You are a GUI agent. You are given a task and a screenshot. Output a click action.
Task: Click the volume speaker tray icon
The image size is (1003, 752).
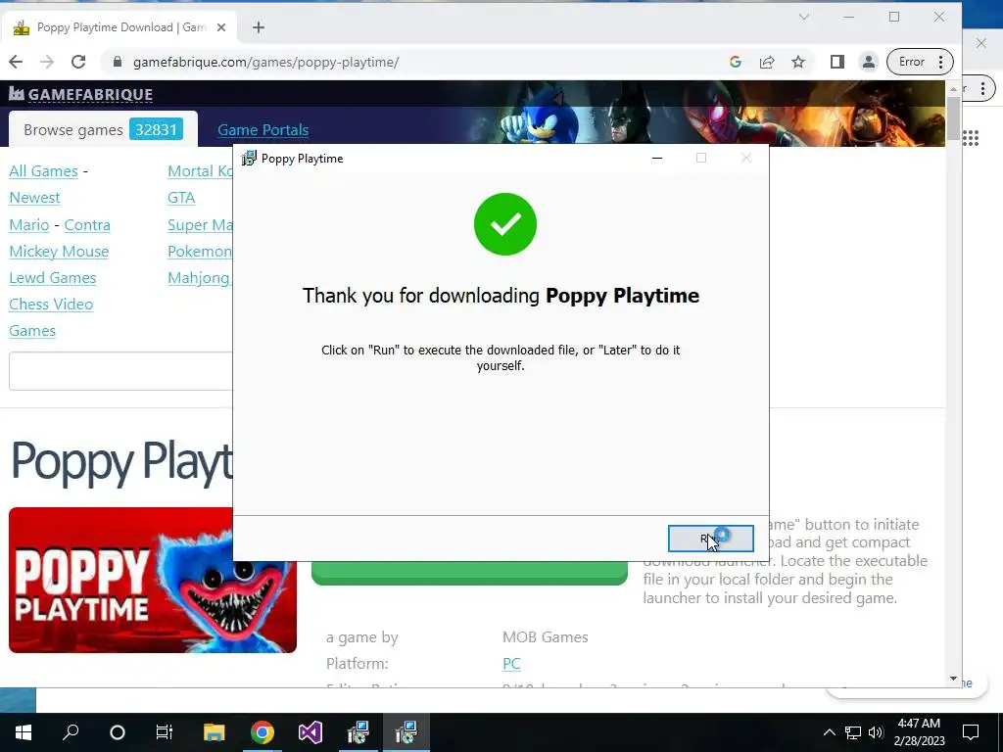[876, 732]
